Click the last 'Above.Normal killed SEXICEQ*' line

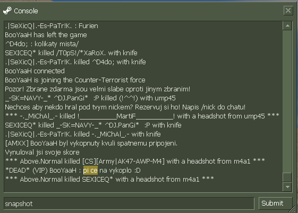pos(109,179)
